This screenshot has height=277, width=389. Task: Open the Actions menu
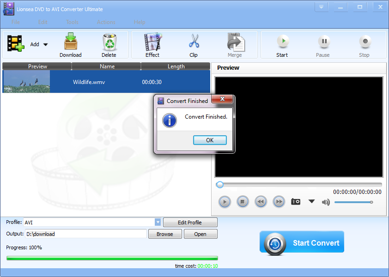coord(106,22)
